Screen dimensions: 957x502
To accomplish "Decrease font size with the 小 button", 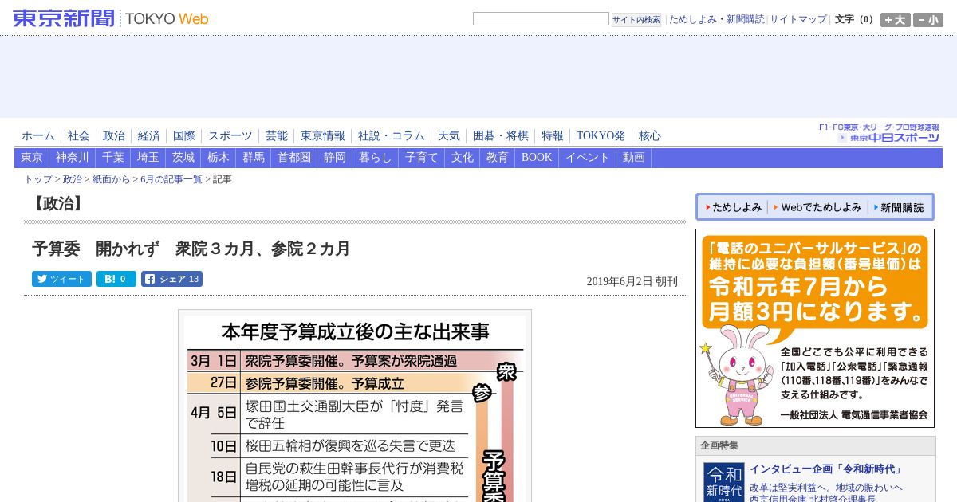I will (x=928, y=20).
